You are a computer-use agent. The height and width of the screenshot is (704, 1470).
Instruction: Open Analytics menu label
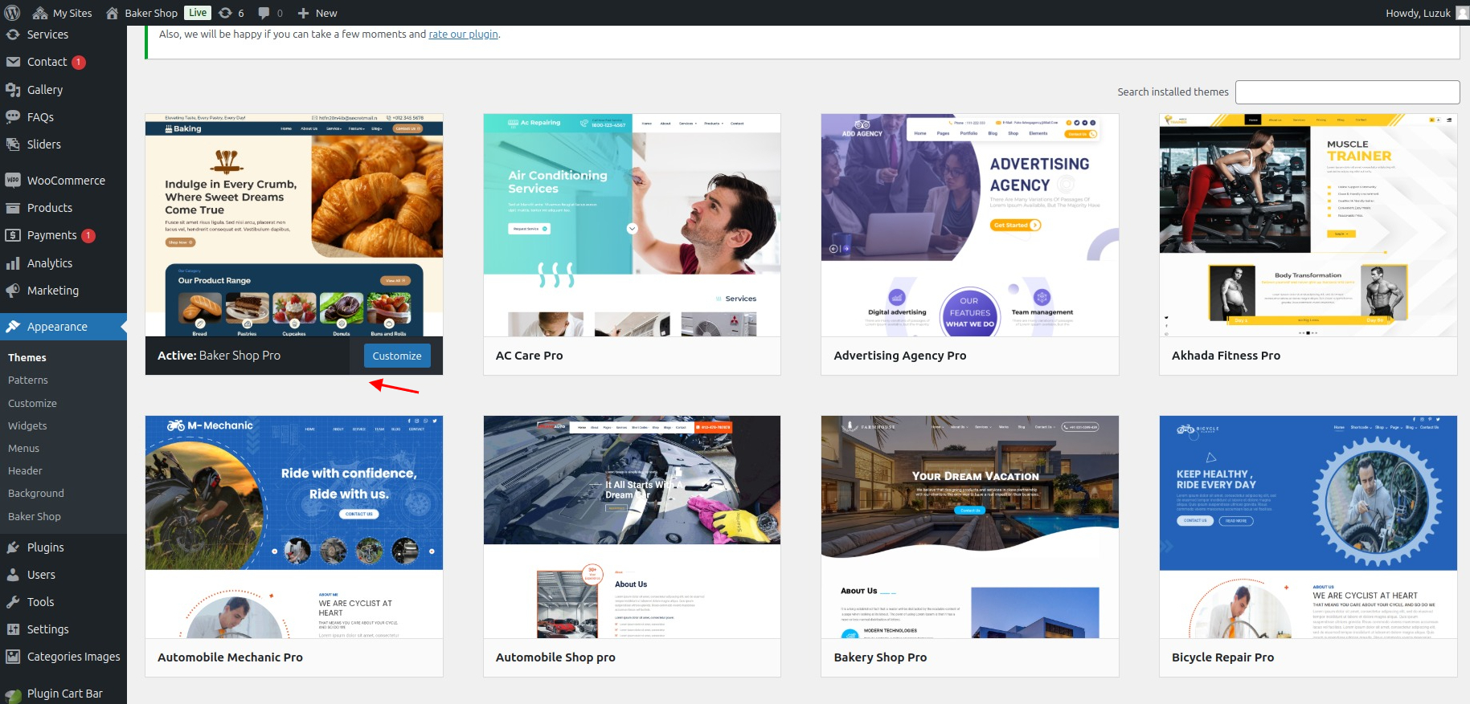click(50, 263)
